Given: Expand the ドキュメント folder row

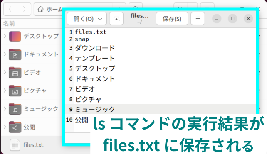Looking at the screenshot, I should pyautogui.click(x=5, y=54).
